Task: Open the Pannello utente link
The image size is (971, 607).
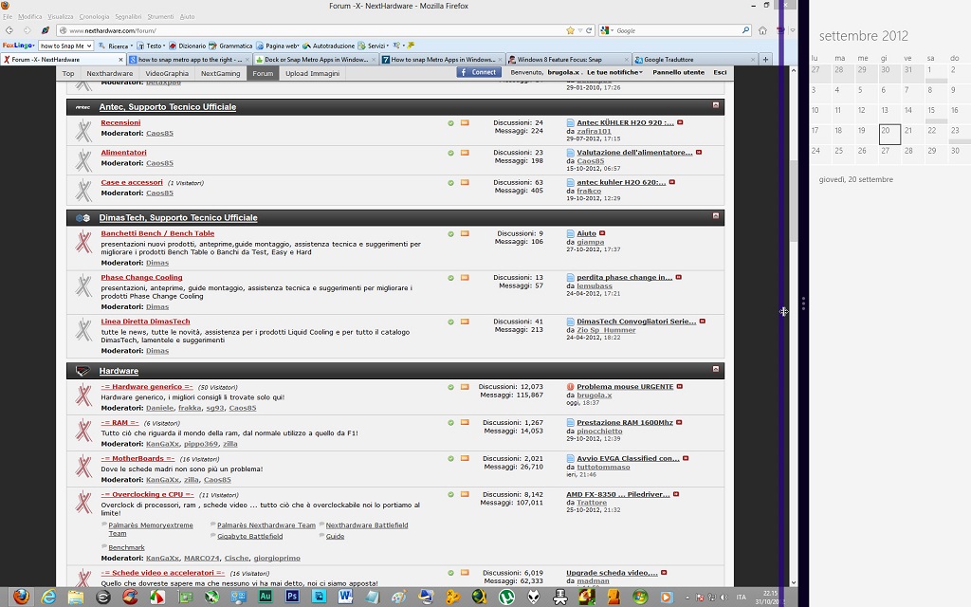Action: coord(678,72)
